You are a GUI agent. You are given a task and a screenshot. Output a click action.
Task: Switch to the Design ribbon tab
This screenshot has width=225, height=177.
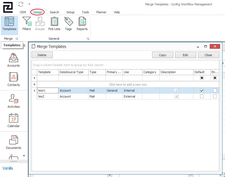[x=38, y=12]
